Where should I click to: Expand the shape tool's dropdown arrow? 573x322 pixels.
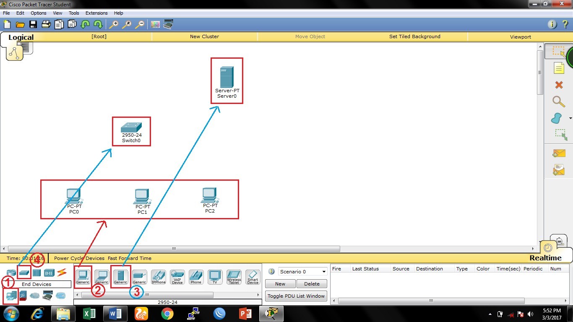point(570,118)
